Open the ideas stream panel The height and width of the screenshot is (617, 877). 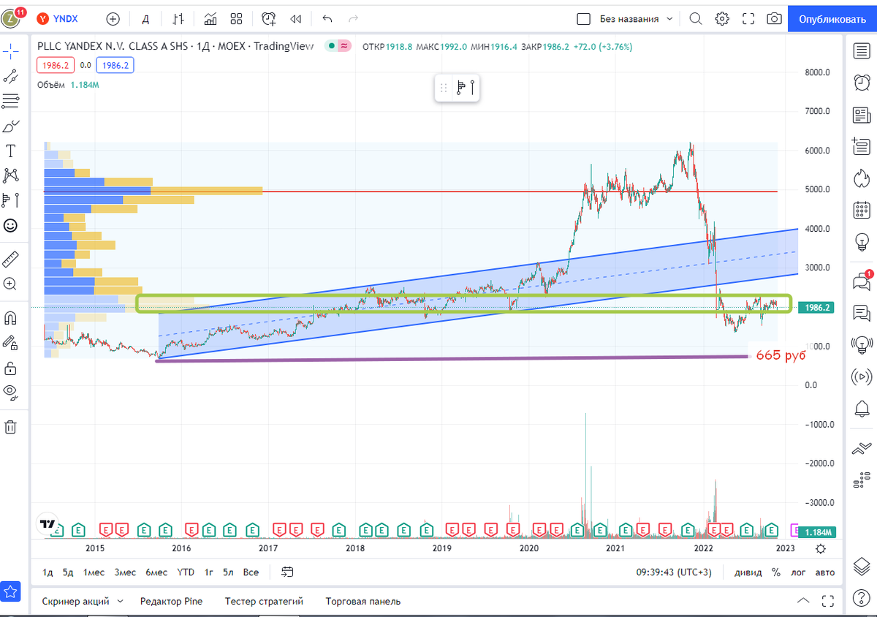coord(861,344)
